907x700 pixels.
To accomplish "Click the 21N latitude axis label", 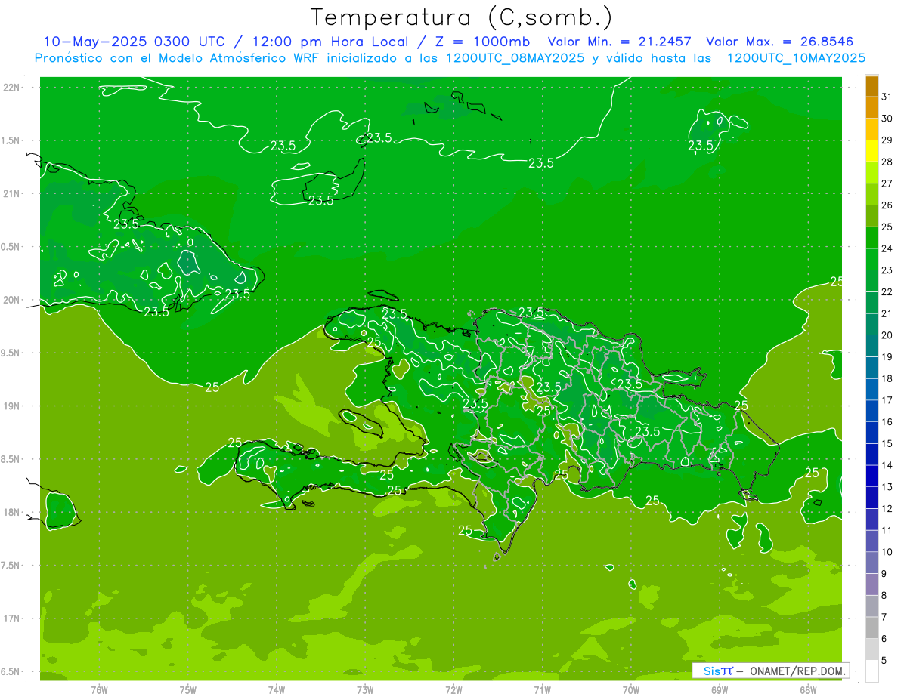I will click(x=11, y=193).
